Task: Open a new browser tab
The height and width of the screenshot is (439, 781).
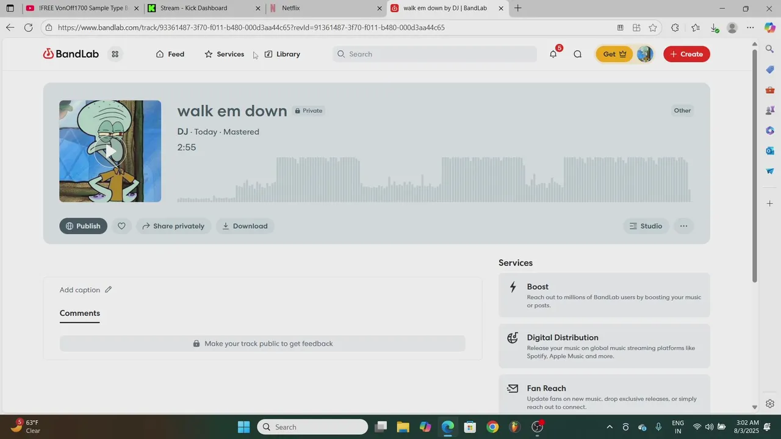Action: point(518,8)
